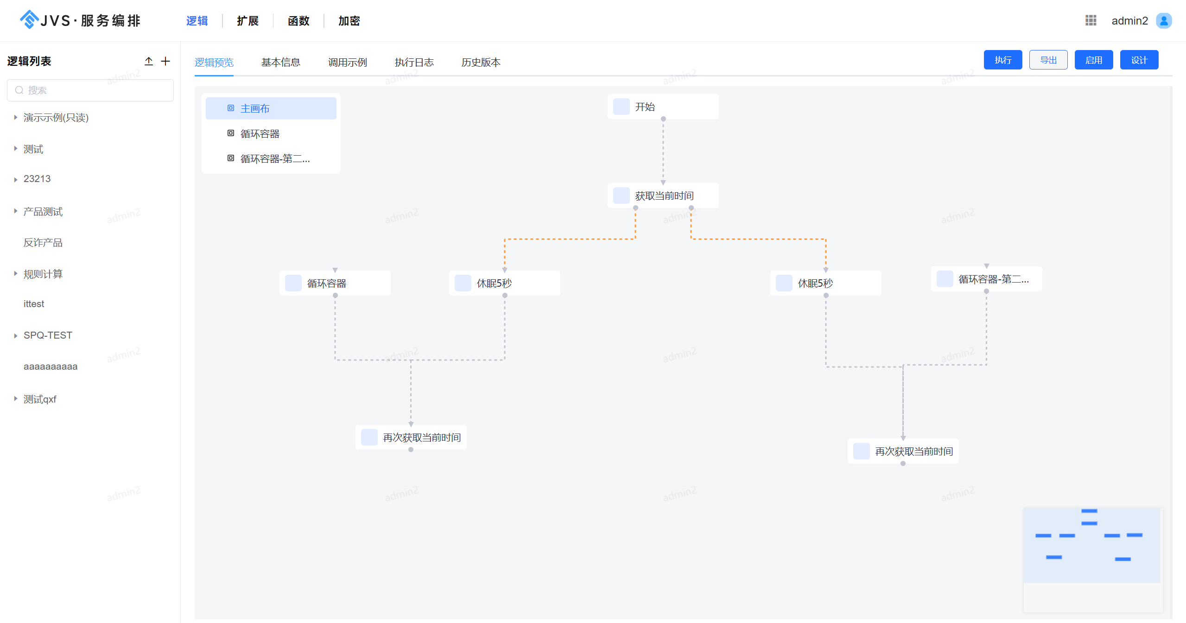Click the 循环容器-第二... node icon on canvas
Viewport: 1186px width, 623px height.
pos(945,279)
